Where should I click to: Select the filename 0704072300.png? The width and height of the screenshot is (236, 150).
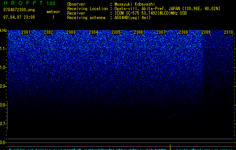pyautogui.click(x=19, y=10)
